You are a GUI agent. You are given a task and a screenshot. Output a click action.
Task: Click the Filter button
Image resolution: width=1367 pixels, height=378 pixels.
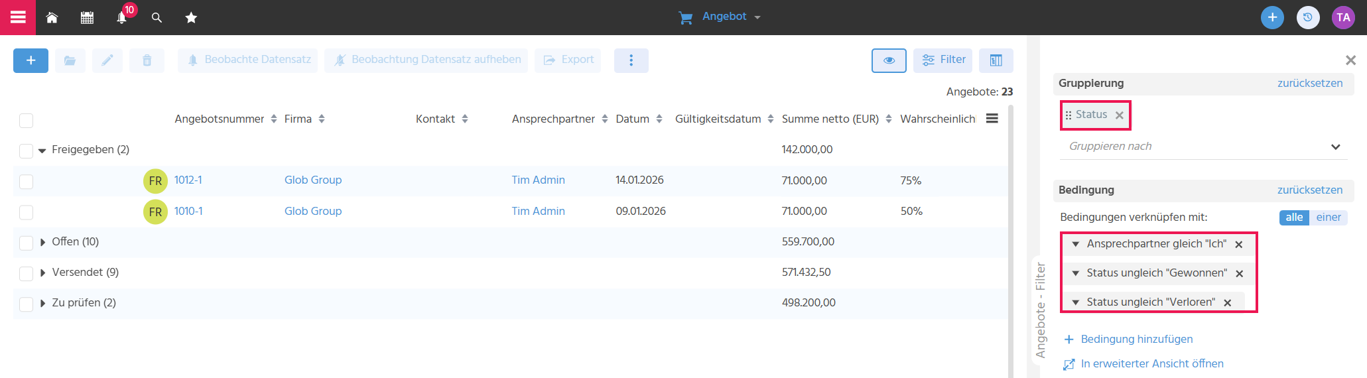click(x=943, y=60)
